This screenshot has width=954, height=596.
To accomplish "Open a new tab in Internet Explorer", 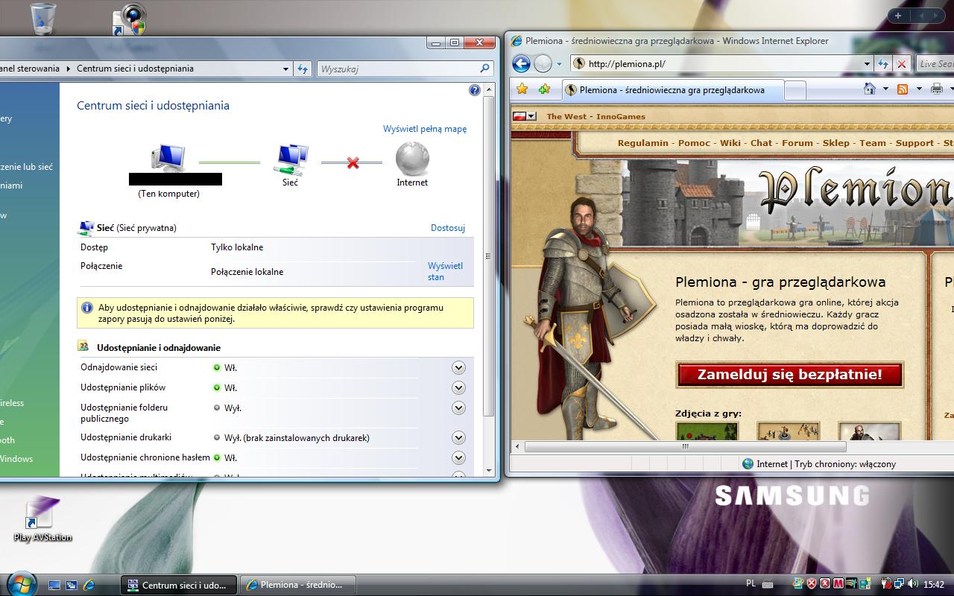I will pos(795,90).
